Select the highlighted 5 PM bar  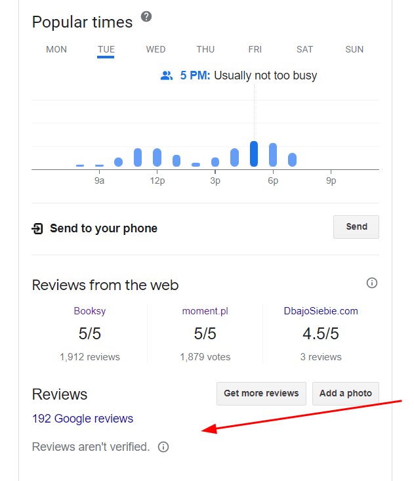tap(254, 154)
